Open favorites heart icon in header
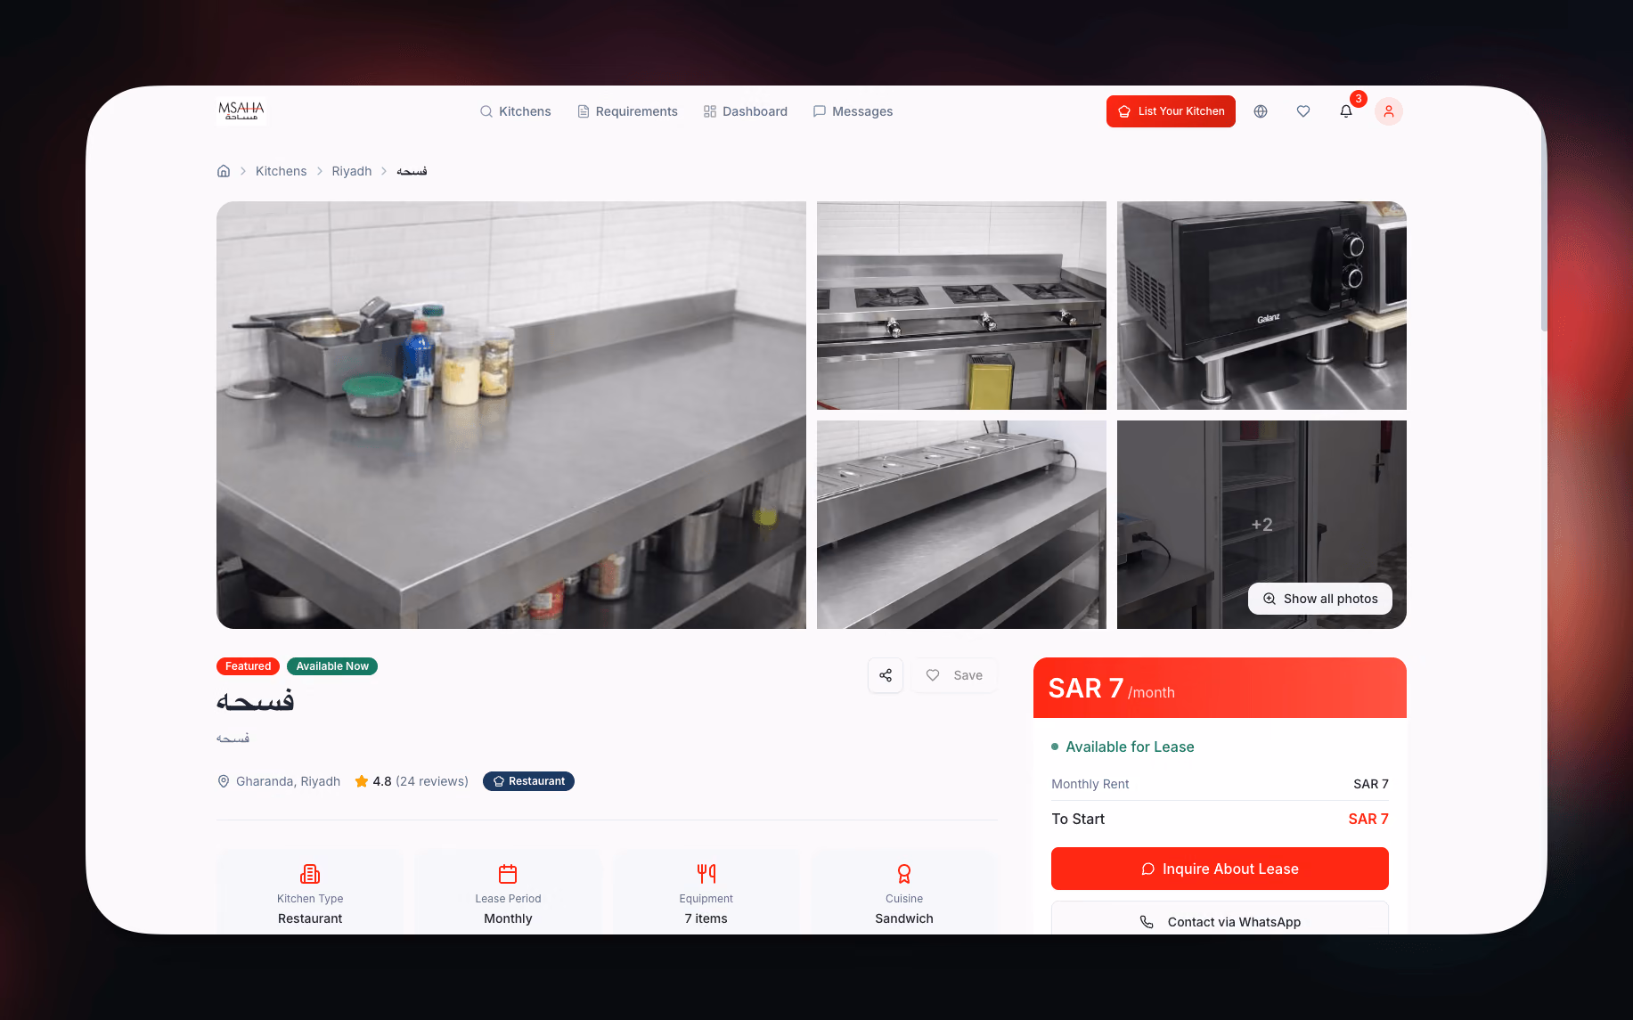Screen dimensions: 1633x1020 point(1303,111)
